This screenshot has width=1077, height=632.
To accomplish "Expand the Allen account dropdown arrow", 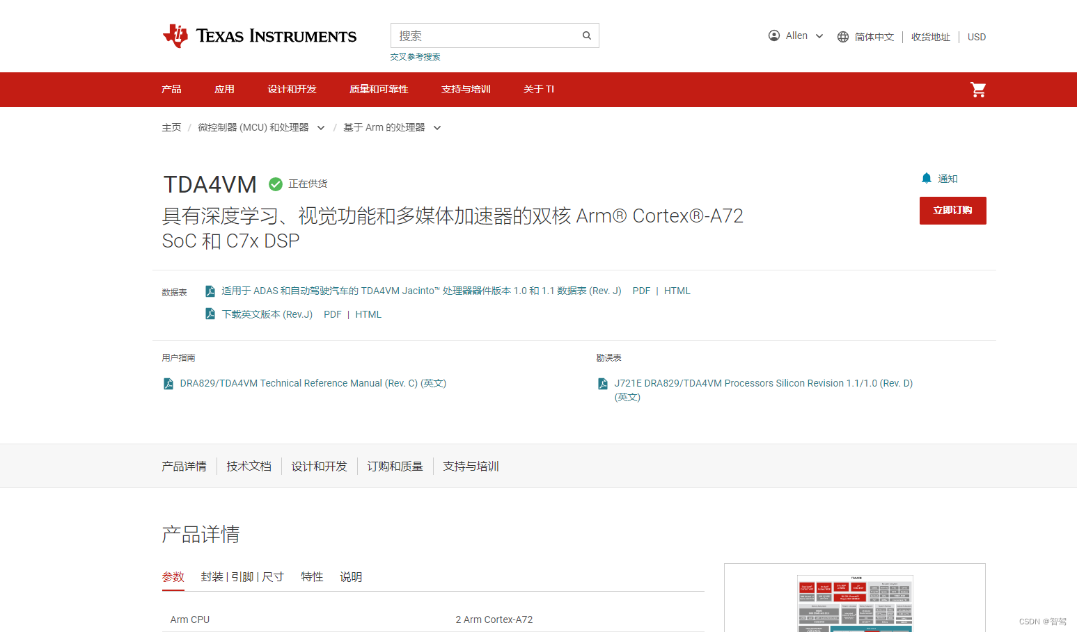I will tap(819, 36).
